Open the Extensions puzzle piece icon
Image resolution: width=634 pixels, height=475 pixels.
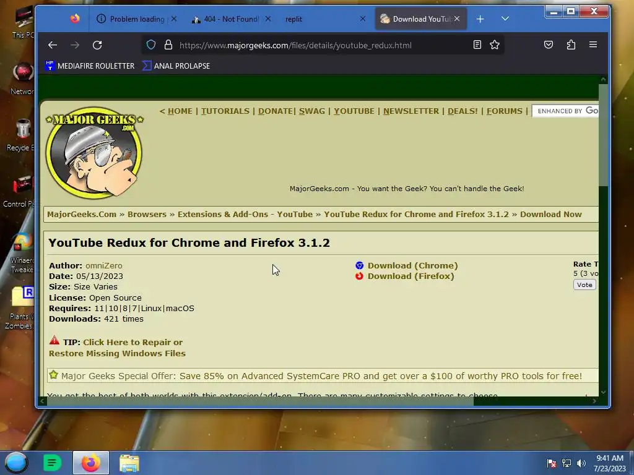pos(571,45)
